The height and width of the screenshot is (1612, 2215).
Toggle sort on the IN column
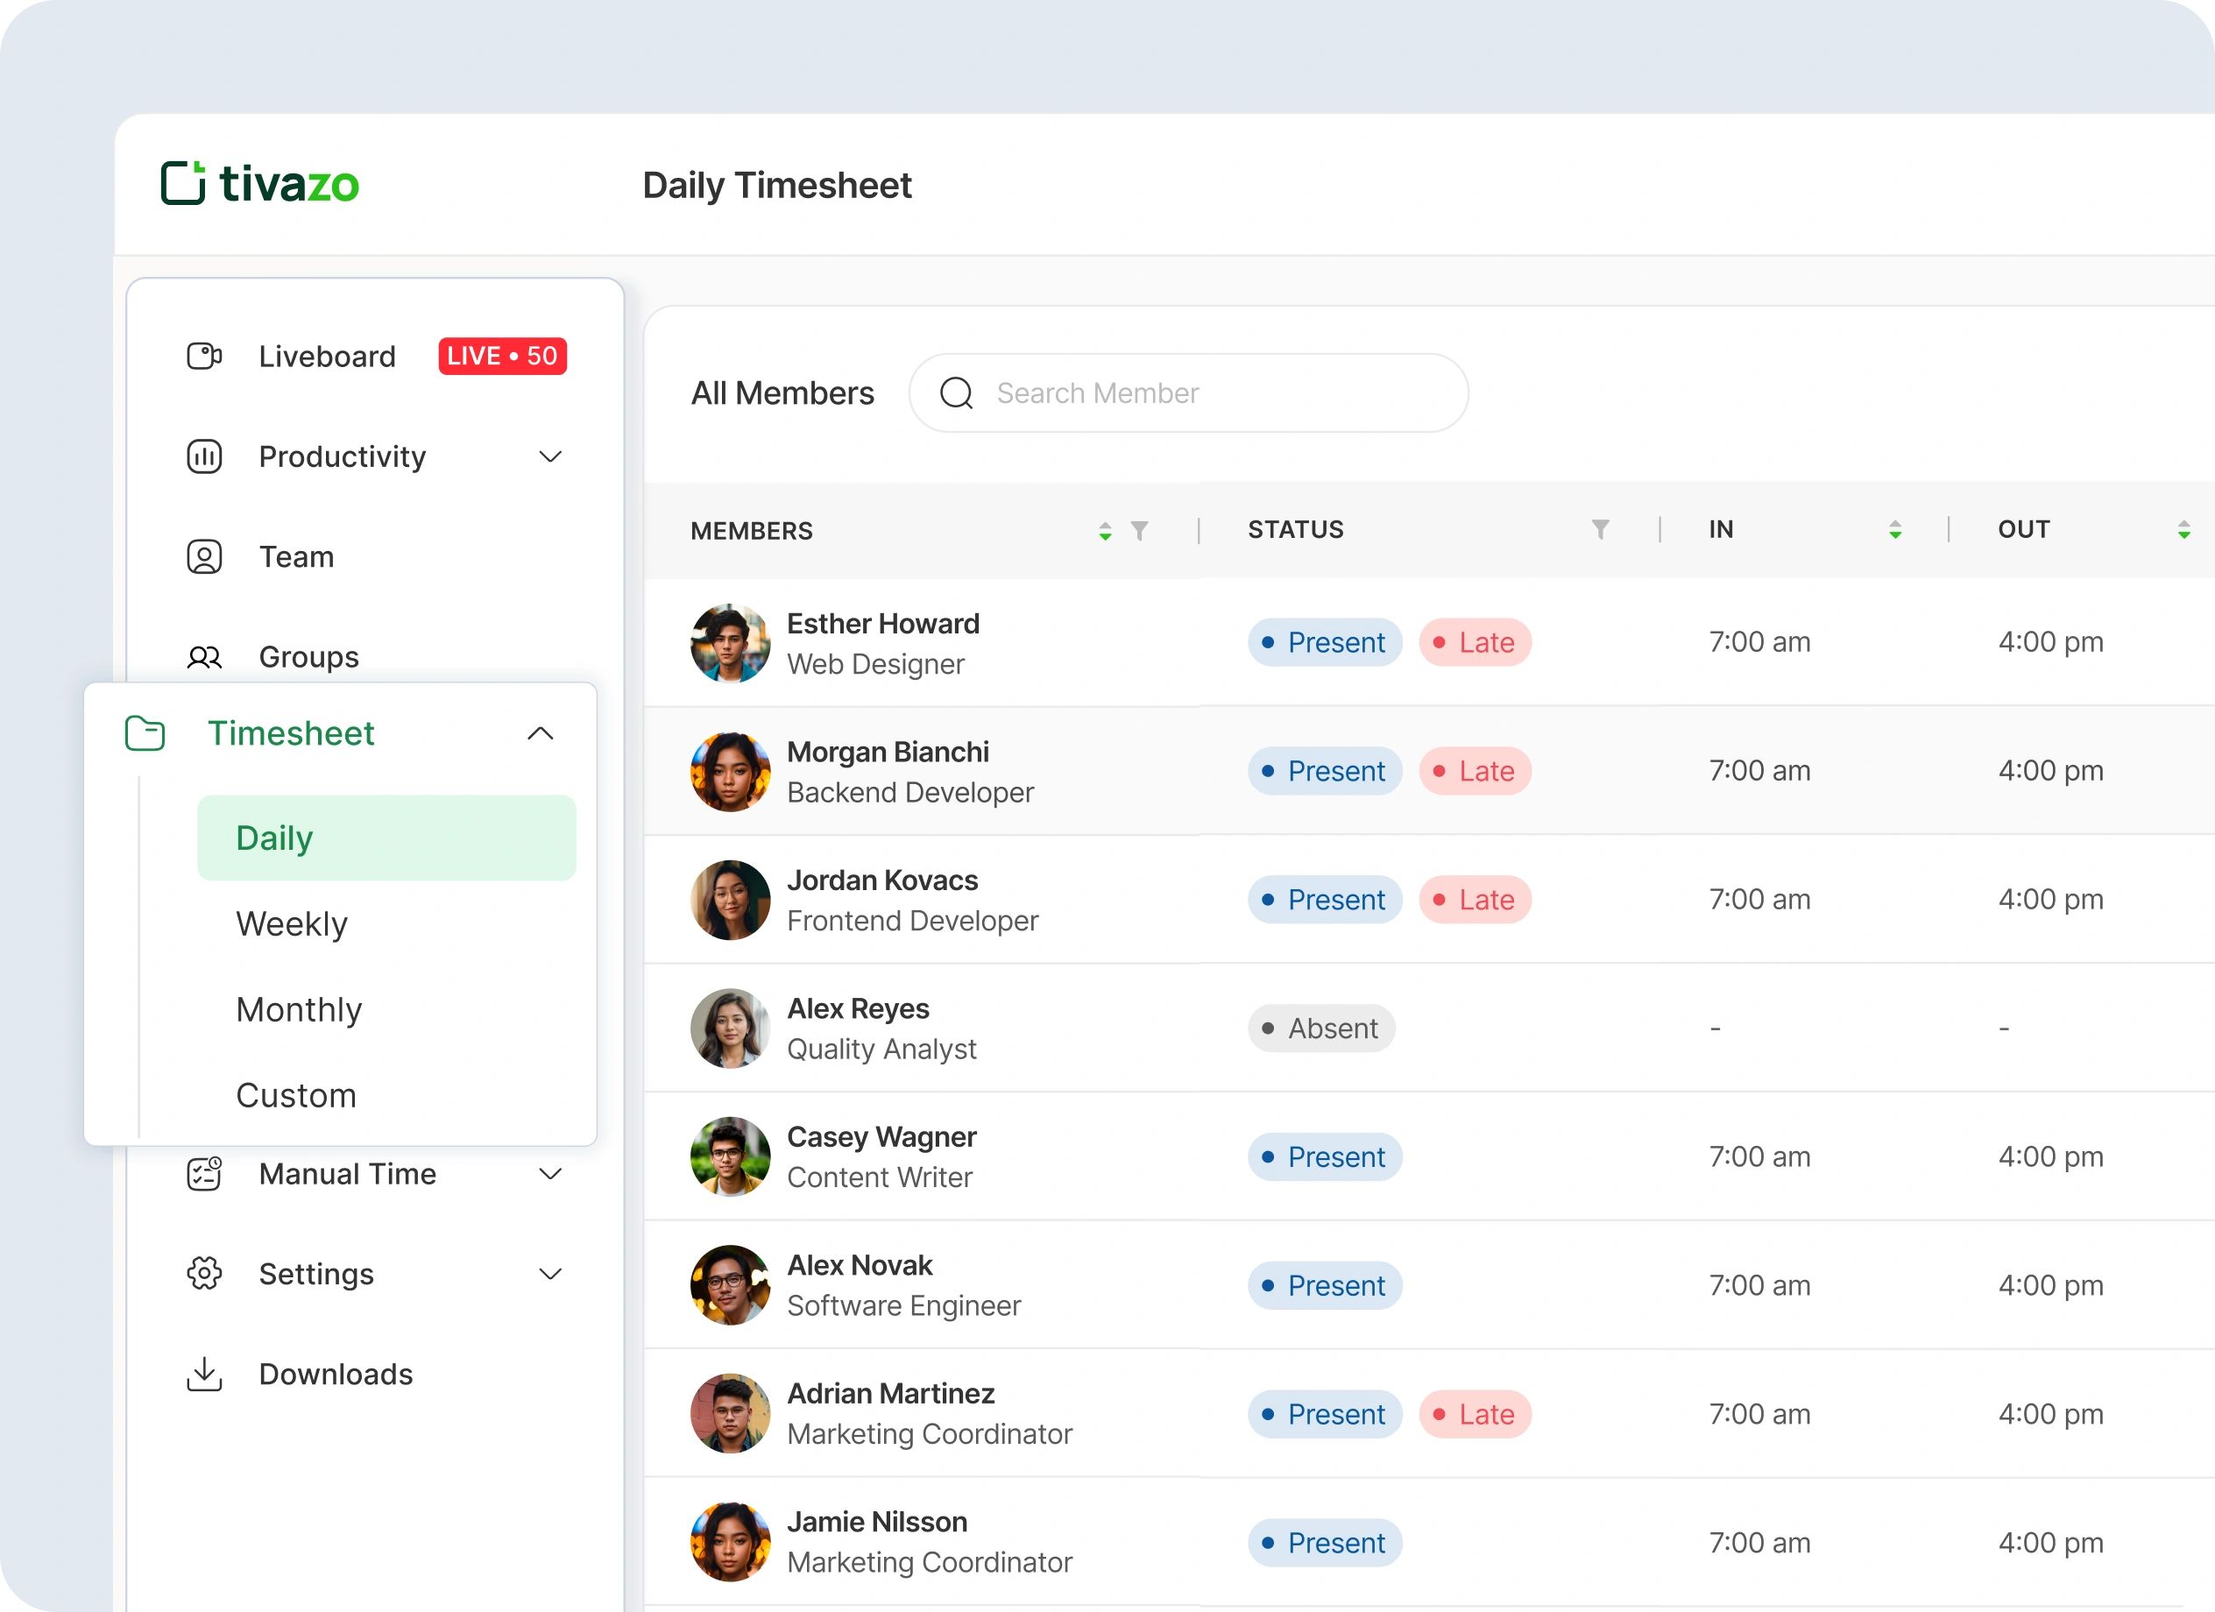coord(1894,529)
